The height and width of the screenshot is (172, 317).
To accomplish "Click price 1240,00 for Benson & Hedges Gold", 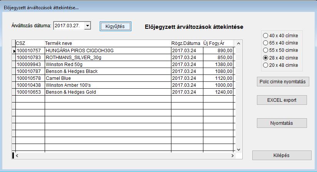I will [218, 92].
